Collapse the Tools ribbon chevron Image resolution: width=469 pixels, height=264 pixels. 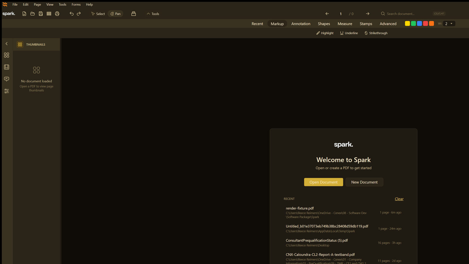(153, 14)
